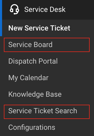
Task: Choose the red-outlined Service Board item
Action: [47, 45]
